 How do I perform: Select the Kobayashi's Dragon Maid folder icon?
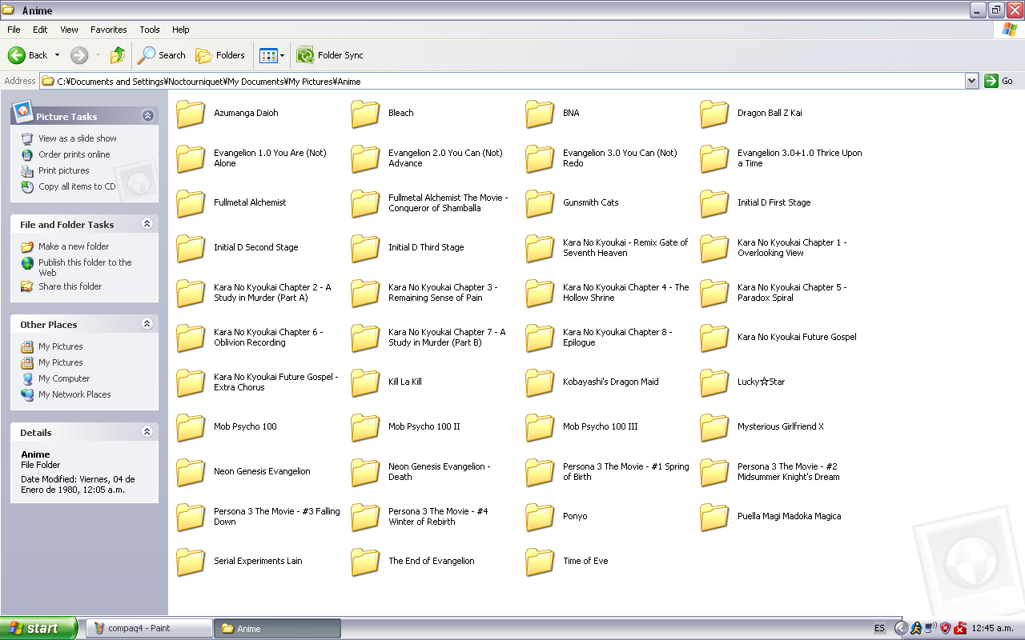[540, 382]
